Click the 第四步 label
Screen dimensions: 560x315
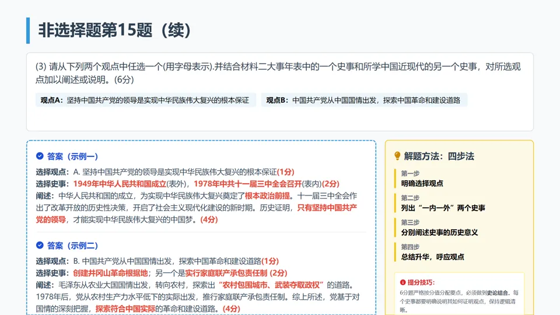click(410, 247)
